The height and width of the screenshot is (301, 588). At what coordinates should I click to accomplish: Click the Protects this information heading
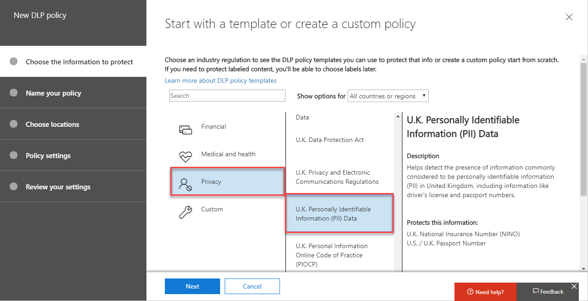pyautogui.click(x=442, y=222)
